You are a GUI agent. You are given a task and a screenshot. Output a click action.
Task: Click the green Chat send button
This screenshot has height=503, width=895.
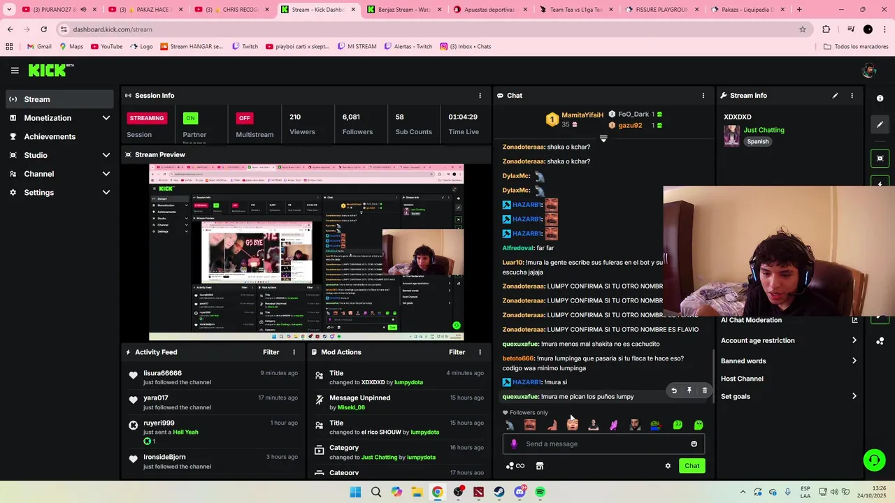692,466
